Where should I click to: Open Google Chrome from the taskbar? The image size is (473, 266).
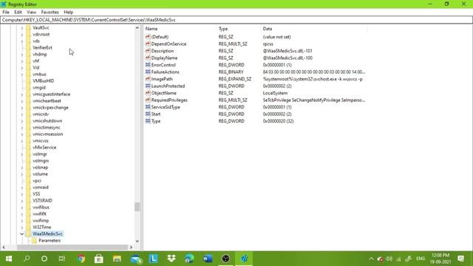tap(81, 259)
